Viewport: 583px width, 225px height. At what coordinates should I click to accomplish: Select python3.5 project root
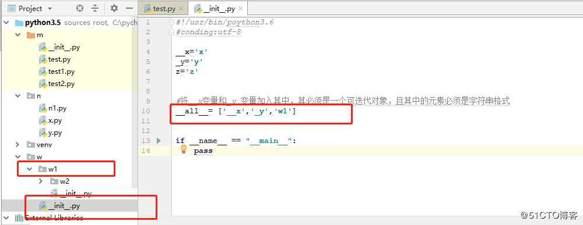[x=43, y=23]
